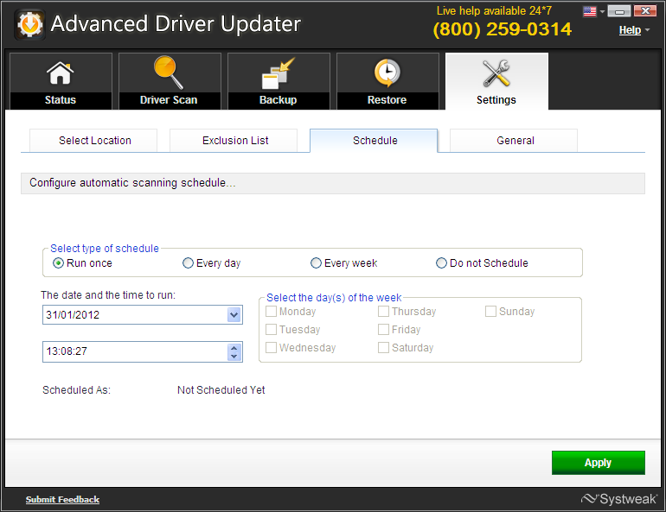Minimize the Advanced Driver Updater window

click(x=619, y=11)
